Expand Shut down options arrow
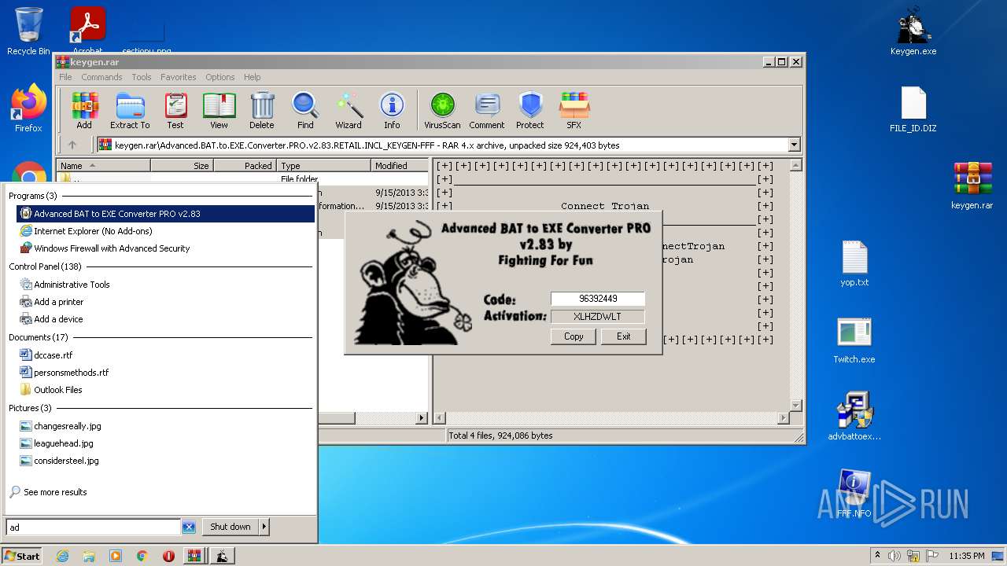This screenshot has width=1007, height=566. (264, 527)
